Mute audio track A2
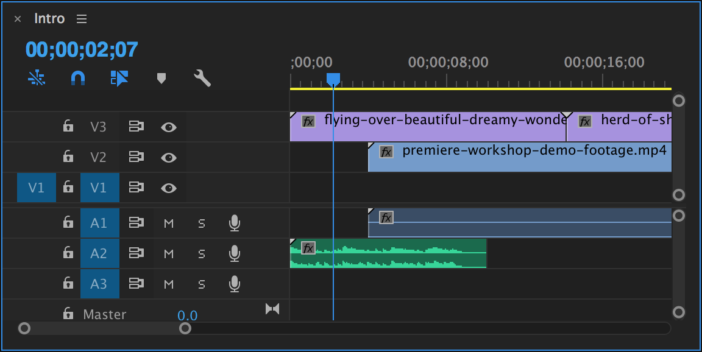702x352 pixels. point(169,254)
